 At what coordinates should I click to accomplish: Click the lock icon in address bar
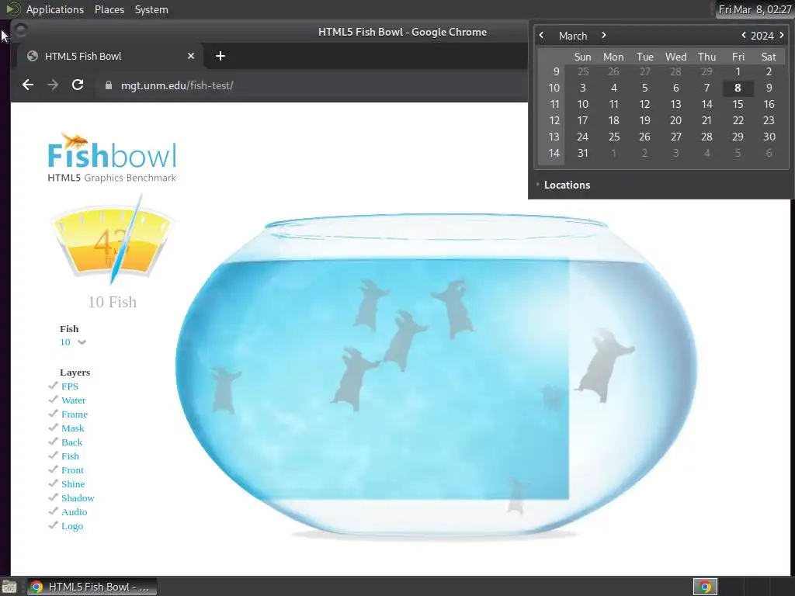click(x=108, y=85)
